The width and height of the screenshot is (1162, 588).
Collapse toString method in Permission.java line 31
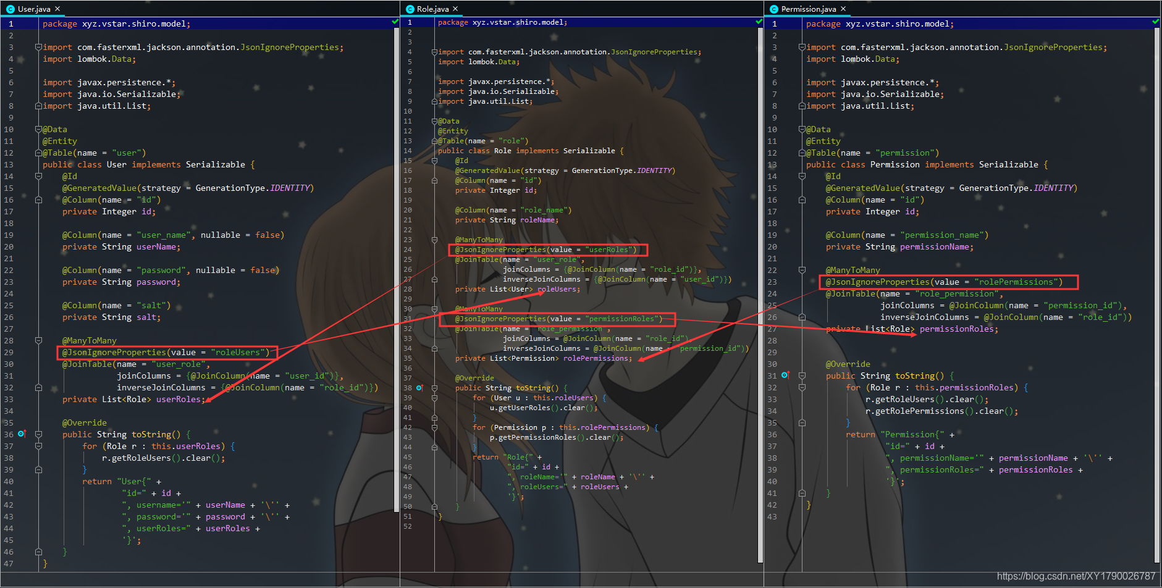tap(802, 376)
